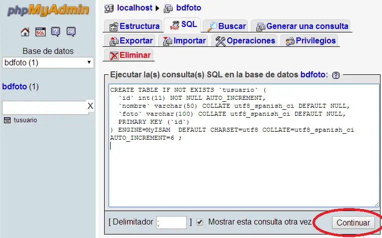Toggle Mostrar esta consulta otra vez checkbox
Screen dimensions: 382x238
click(x=200, y=222)
